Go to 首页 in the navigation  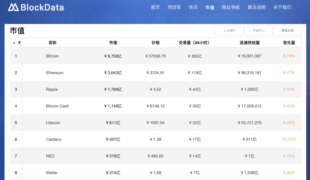tap(155, 7)
